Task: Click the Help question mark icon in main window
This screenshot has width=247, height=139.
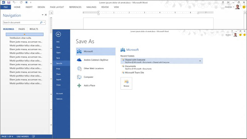Action: [x=223, y=3]
